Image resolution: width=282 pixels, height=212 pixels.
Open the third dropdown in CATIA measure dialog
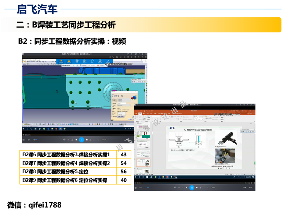124,105
